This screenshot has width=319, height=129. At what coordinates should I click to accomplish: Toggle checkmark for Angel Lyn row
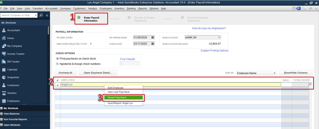click(57, 85)
